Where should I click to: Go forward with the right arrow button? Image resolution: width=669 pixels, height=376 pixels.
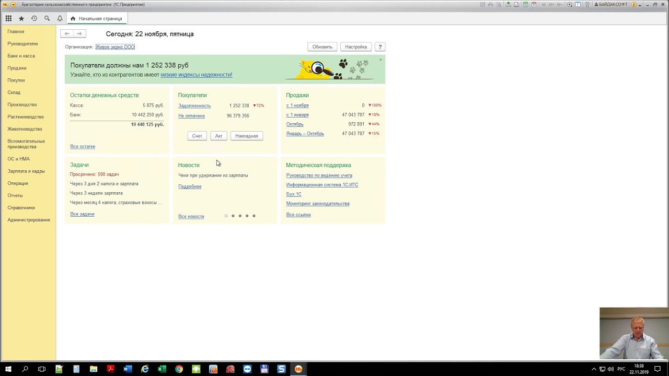(x=79, y=33)
